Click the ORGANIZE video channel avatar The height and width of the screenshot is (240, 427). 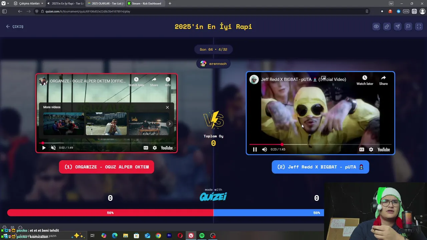click(43, 81)
